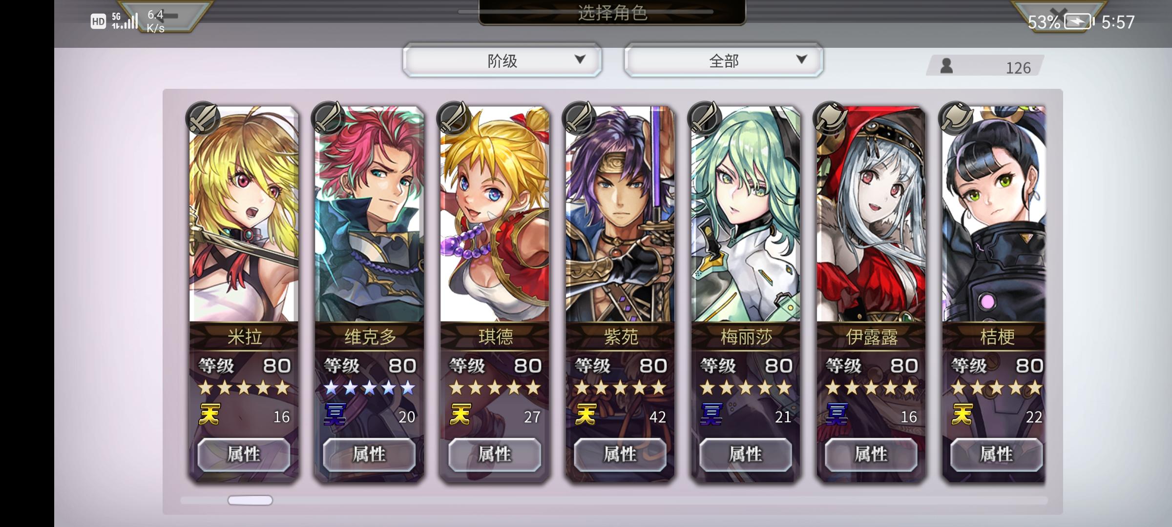Open 属性 for 紫苑
Viewport: 1172px width, 527px height.
[x=620, y=455]
